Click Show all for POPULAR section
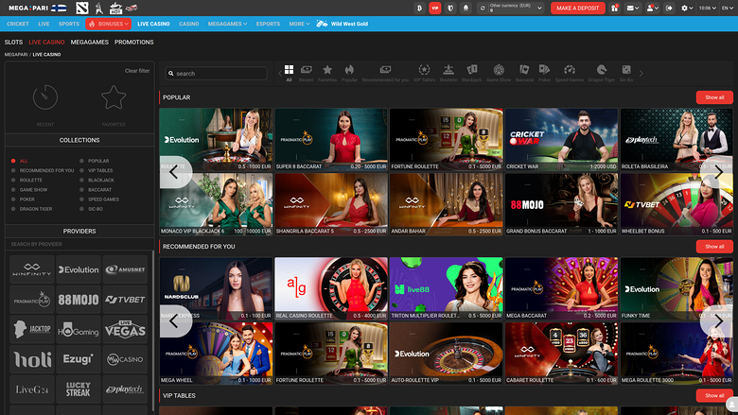 (x=714, y=97)
